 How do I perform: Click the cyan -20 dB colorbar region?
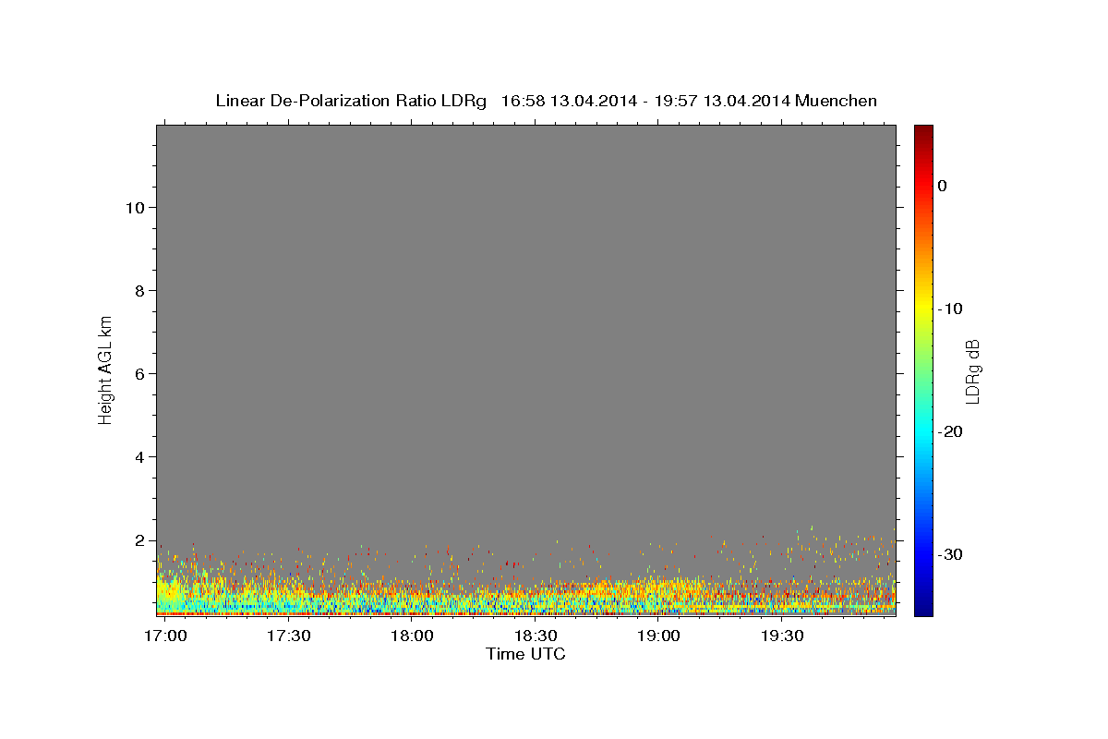point(923,431)
